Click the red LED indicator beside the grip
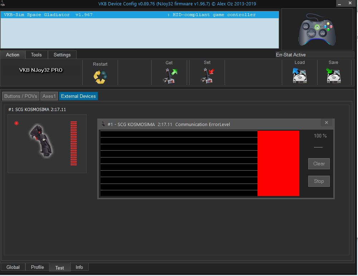This screenshot has width=358, height=276. [x=16, y=123]
